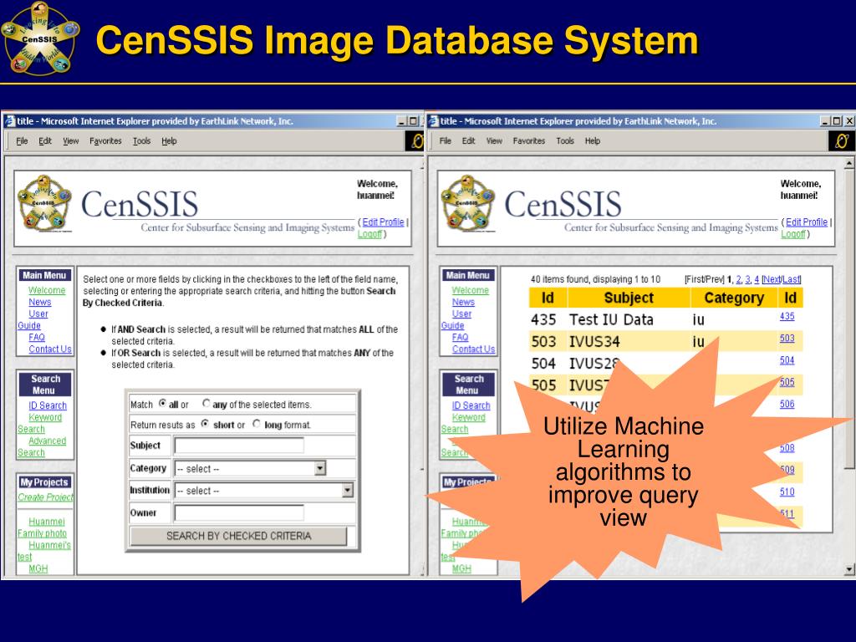Open Contact Us link in right Main Menu
This screenshot has height=642, width=856.
(x=473, y=349)
